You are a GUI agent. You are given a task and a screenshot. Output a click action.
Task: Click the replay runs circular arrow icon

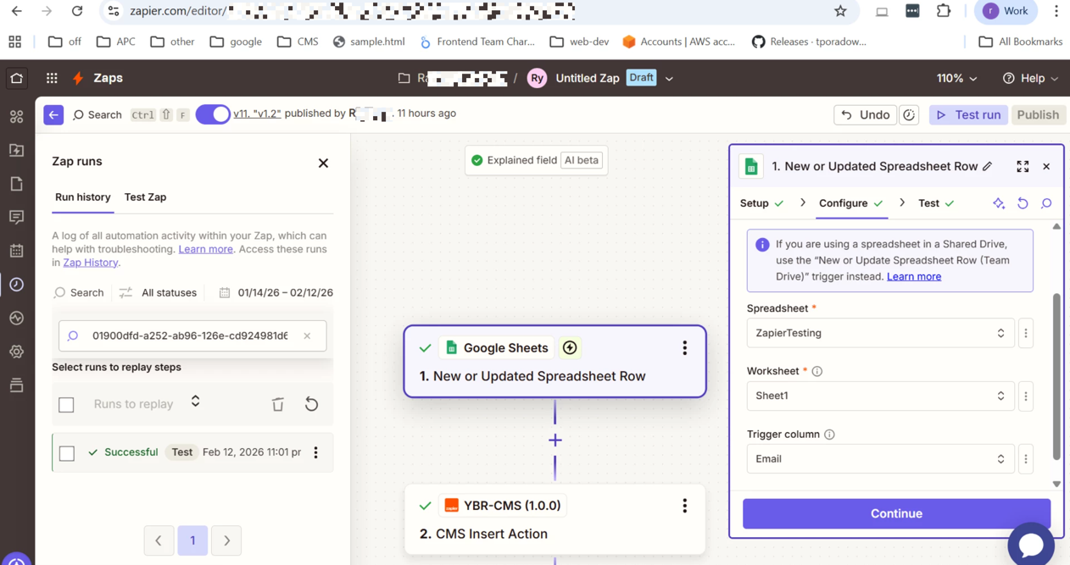click(311, 405)
